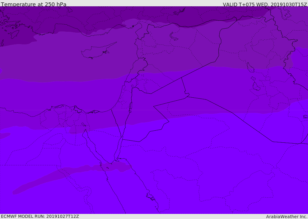Click the 'VALID T+075 WED. 20191030T15Z' label
The image size is (308, 219).
click(265, 4)
